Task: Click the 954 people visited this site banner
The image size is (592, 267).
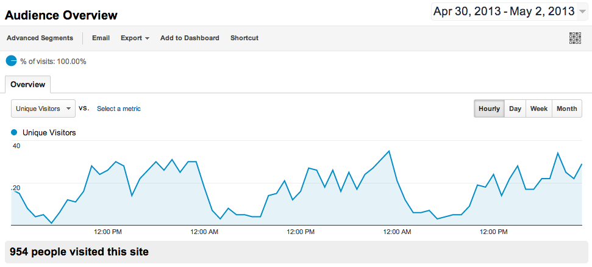Action: (296, 252)
